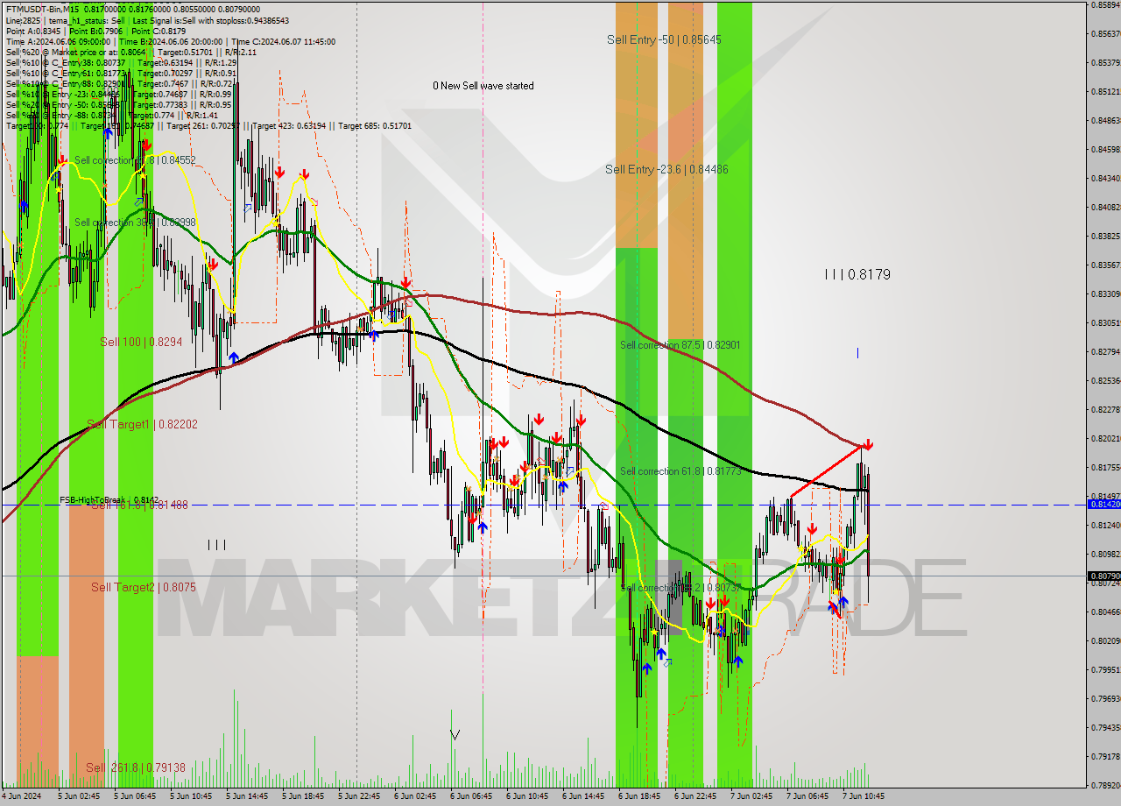This screenshot has height=806, width=1121.
Task: Click the 0.81240 price axis label
Action: (1105, 525)
